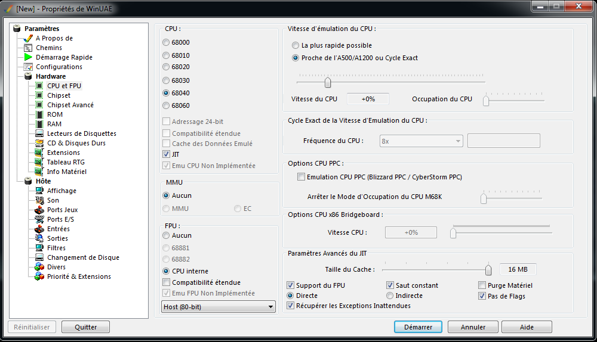Click the Annuler button
597x342 pixels.
pyautogui.click(x=473, y=327)
